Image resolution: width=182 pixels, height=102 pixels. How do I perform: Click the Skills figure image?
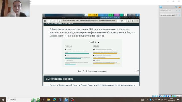pos(92,53)
